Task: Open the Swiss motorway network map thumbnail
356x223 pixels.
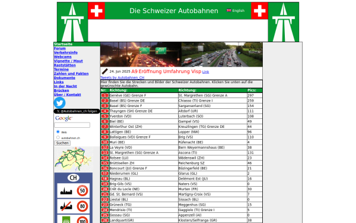Action: (x=74, y=159)
